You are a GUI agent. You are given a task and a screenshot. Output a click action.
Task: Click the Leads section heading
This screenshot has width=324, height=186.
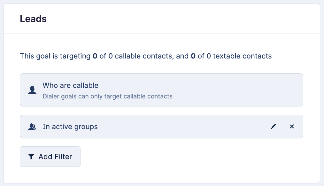[33, 19]
